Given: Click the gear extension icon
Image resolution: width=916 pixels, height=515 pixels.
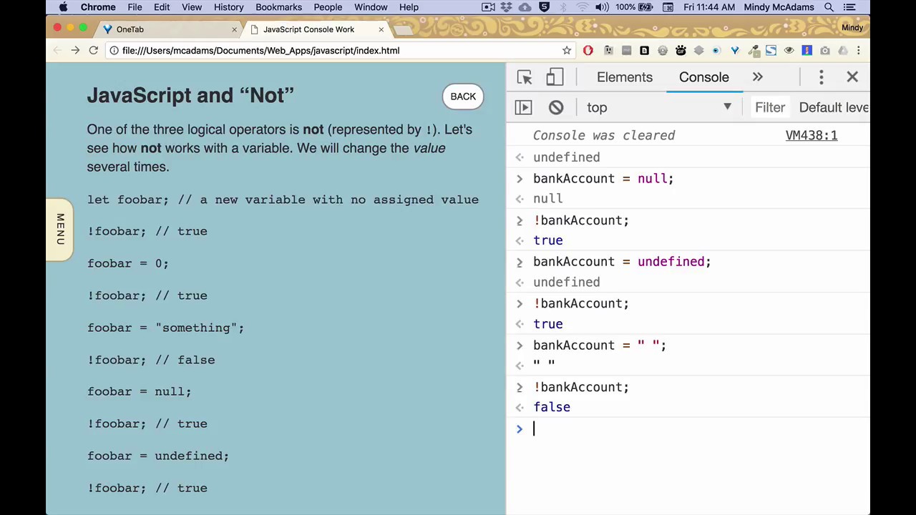Looking at the screenshot, I should [663, 51].
